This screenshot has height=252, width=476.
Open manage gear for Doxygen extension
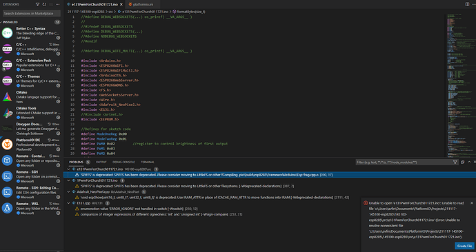[58, 134]
